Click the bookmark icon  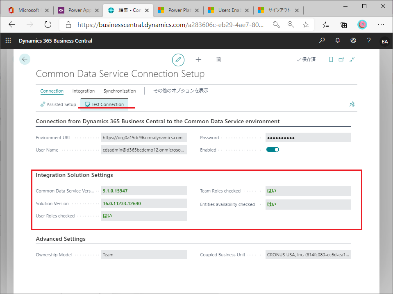(331, 60)
